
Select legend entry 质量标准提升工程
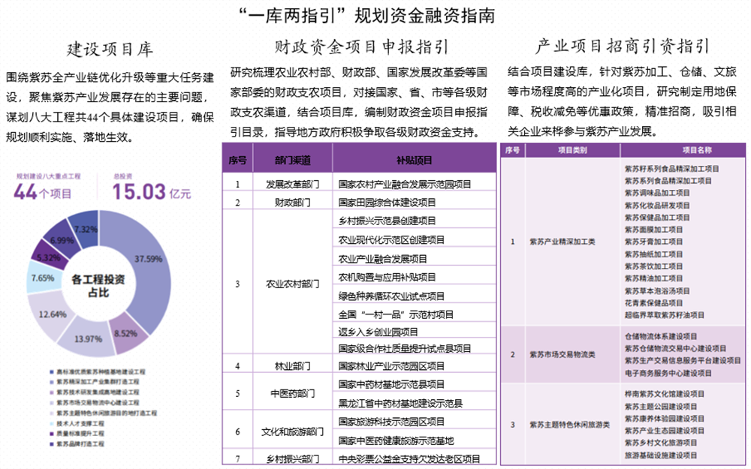tap(80, 434)
